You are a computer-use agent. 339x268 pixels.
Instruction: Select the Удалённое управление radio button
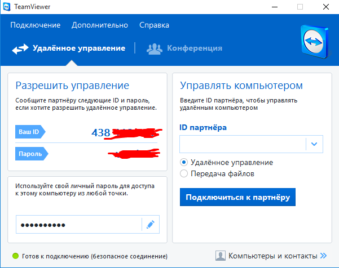(x=184, y=162)
